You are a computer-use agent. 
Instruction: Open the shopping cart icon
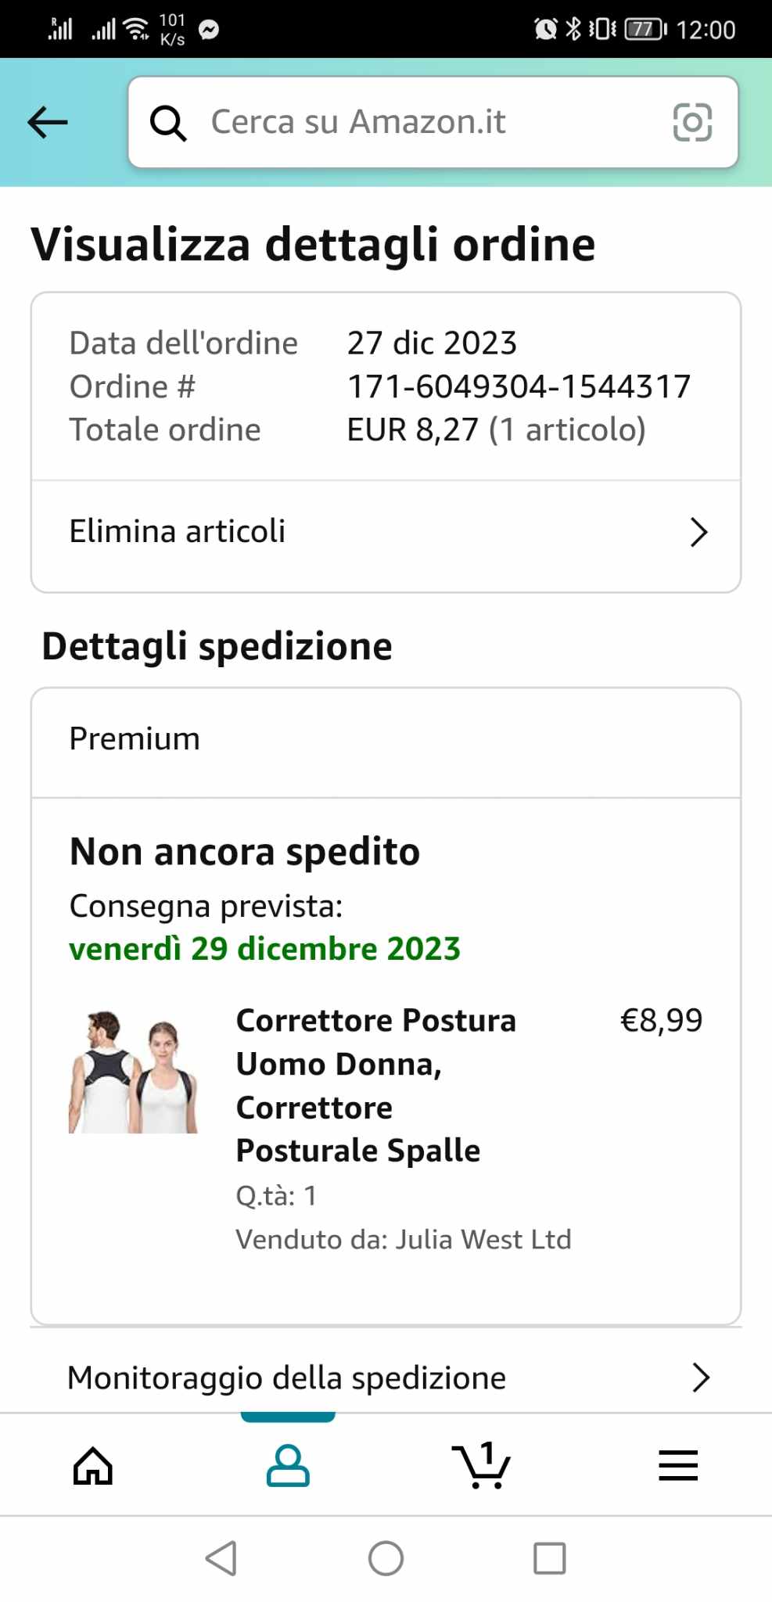(481, 1466)
